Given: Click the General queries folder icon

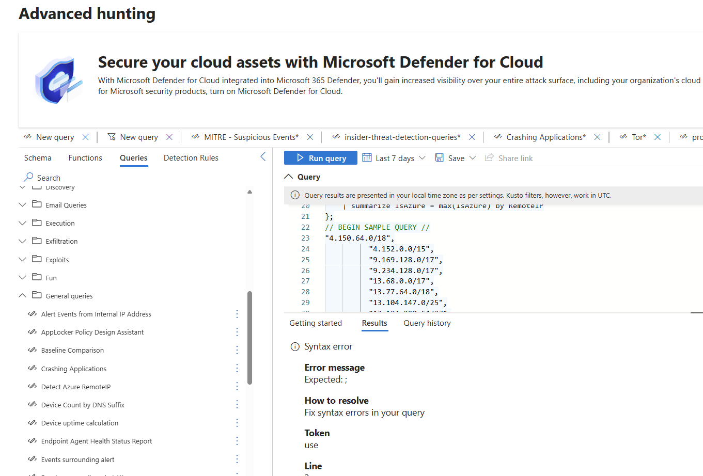Looking at the screenshot, I should 37,295.
